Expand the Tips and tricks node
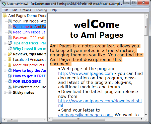Image resolution: width=151 pixels, height=124 pixels. tap(5, 43)
